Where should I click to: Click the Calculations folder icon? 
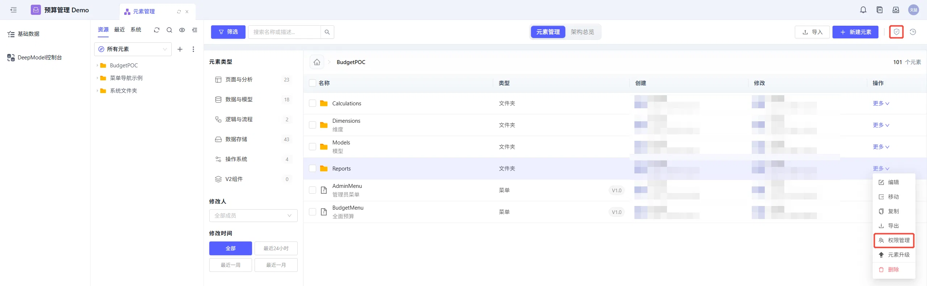tap(324, 104)
